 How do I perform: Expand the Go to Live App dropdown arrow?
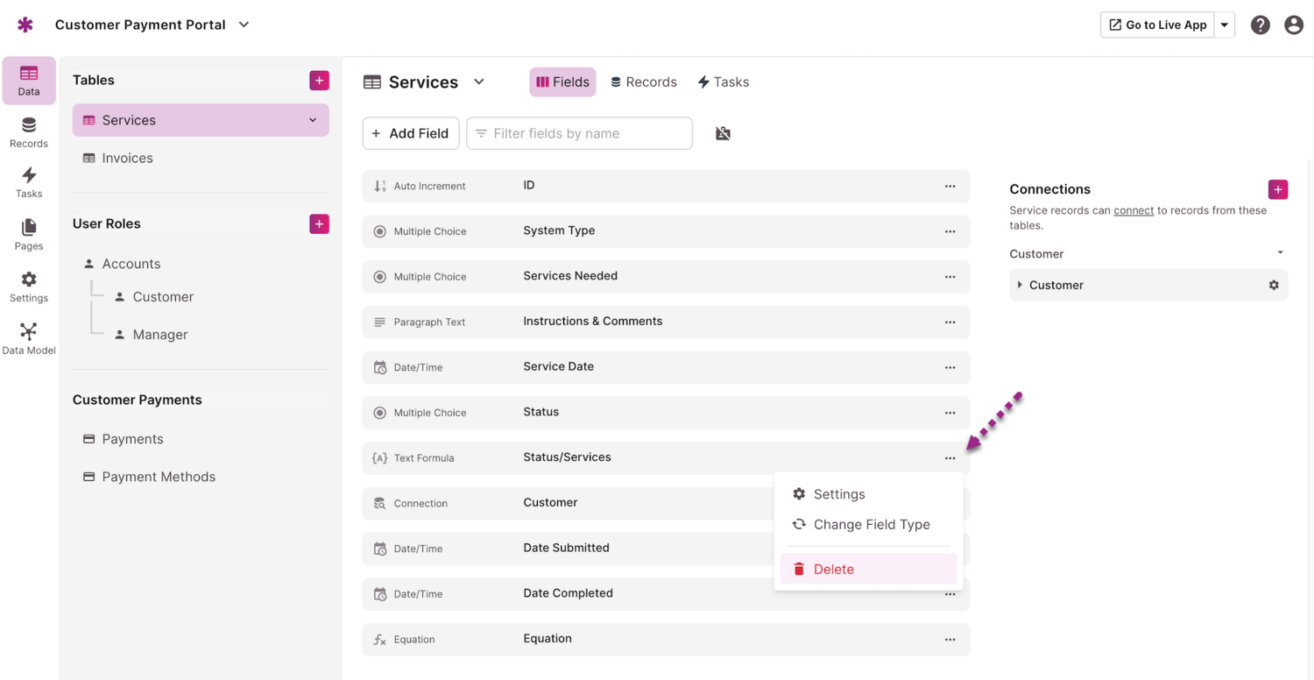1225,25
